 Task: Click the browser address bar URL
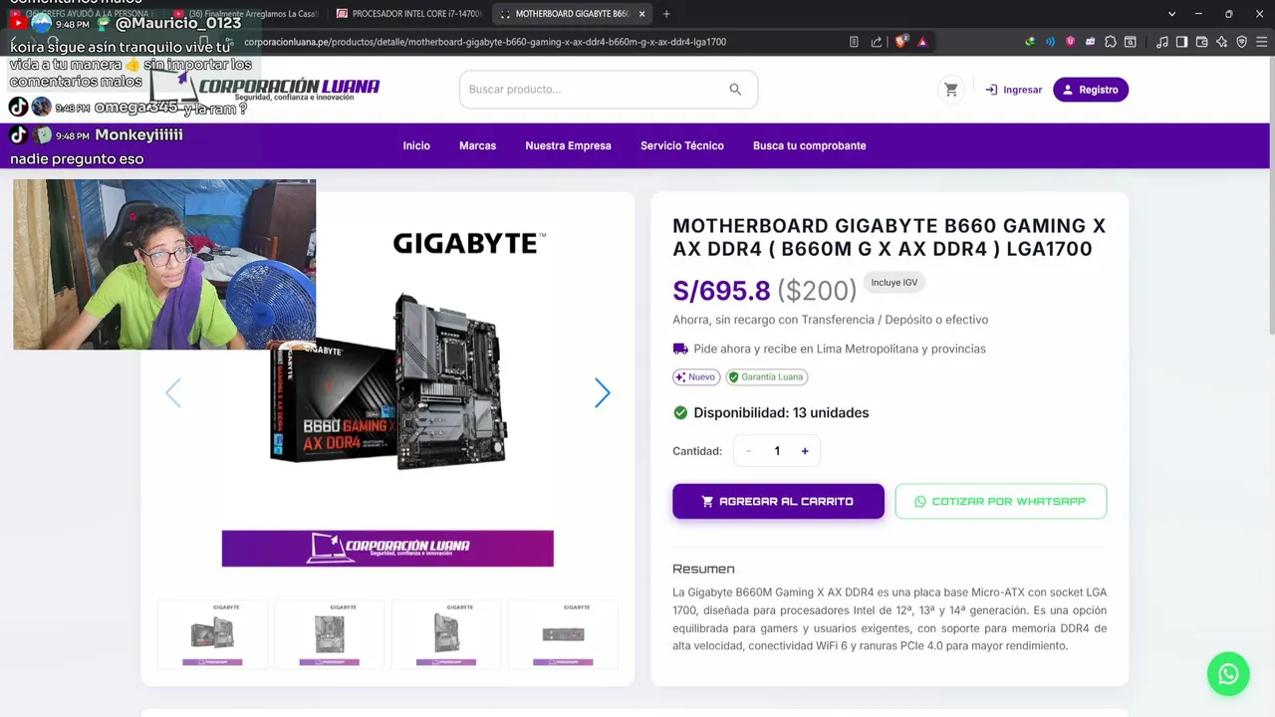pyautogui.click(x=485, y=42)
